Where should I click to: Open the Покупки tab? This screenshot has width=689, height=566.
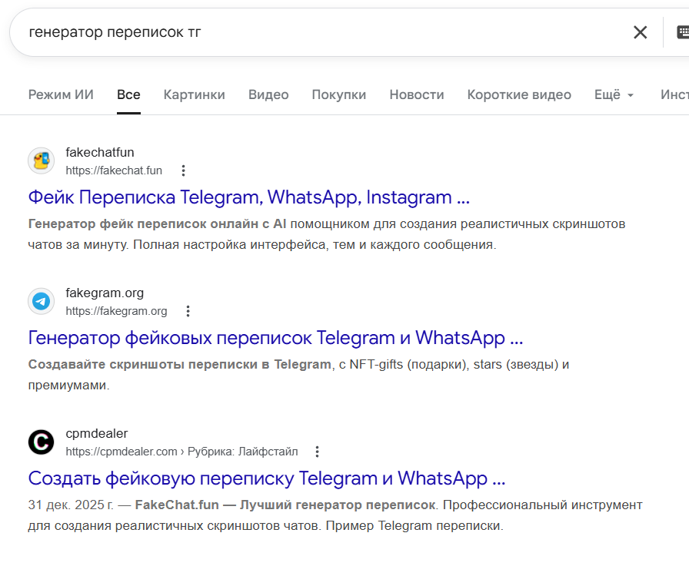pos(339,94)
